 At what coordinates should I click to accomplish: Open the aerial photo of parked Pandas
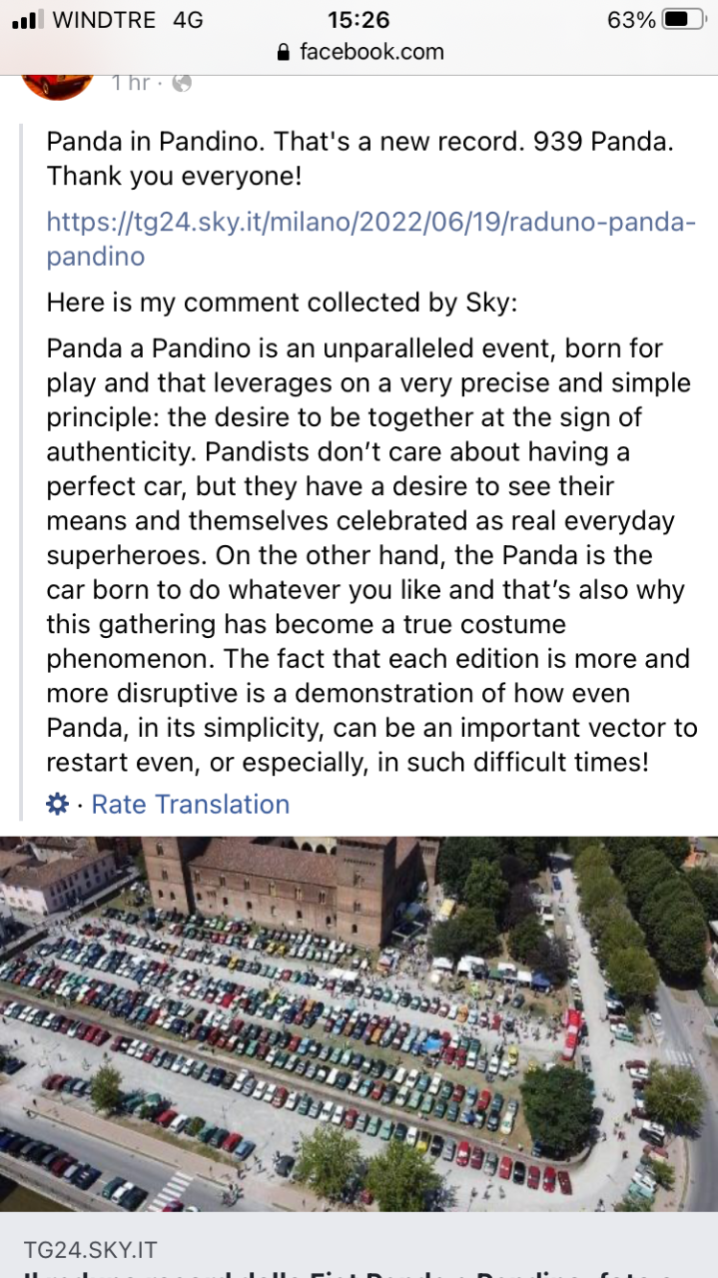tap(359, 1022)
